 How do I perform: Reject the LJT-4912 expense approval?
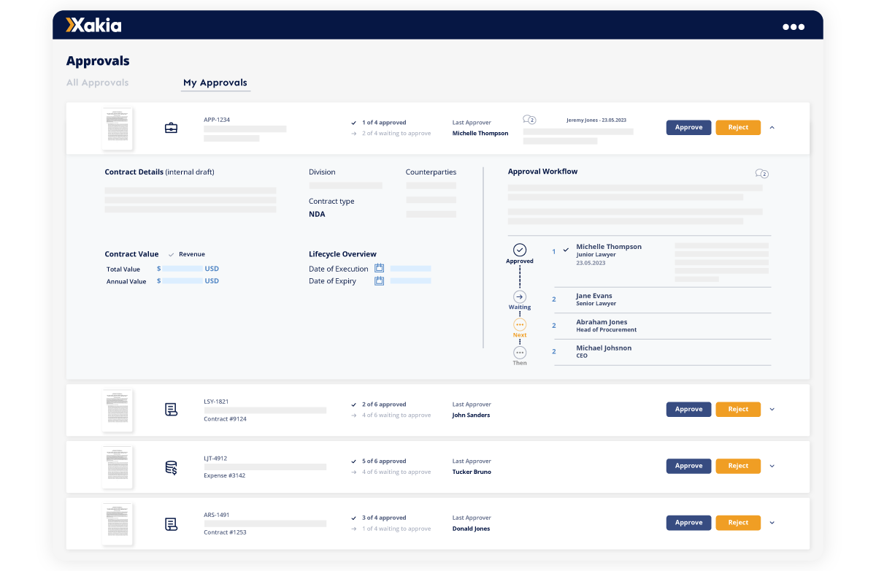737,466
